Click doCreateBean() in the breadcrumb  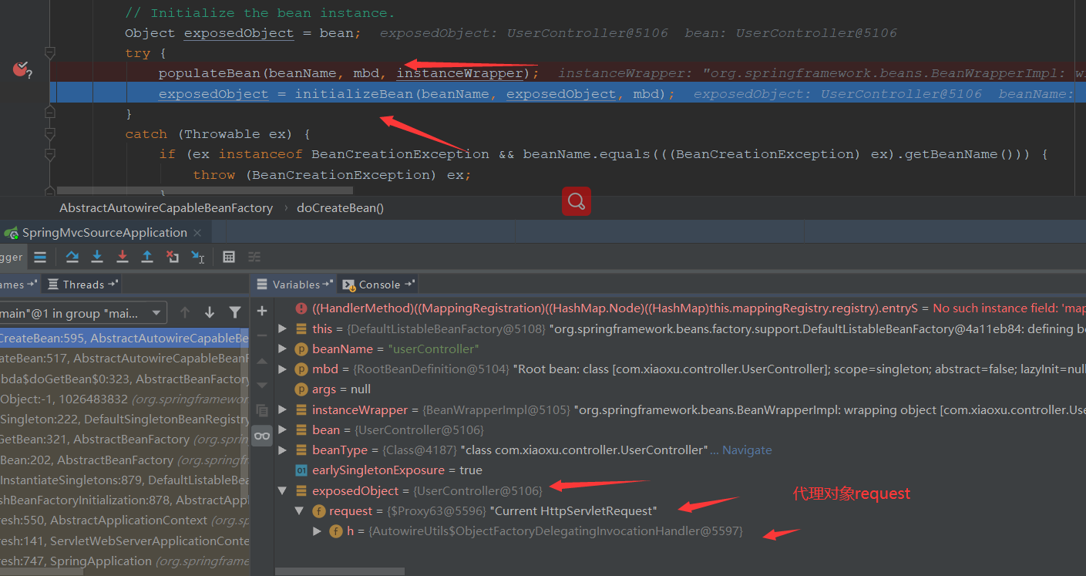tap(340, 208)
